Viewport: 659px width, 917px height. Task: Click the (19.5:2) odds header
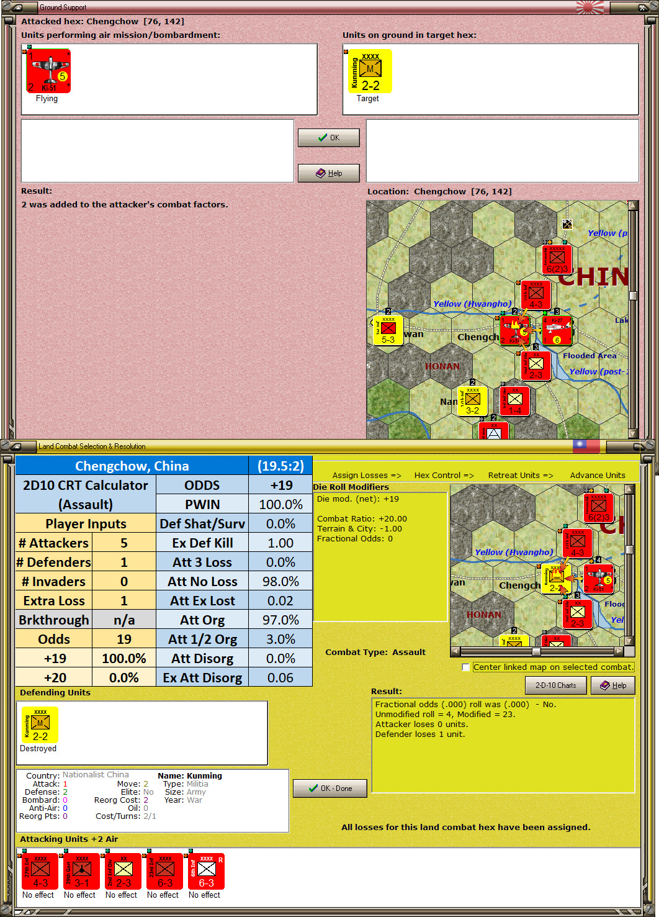tap(280, 466)
